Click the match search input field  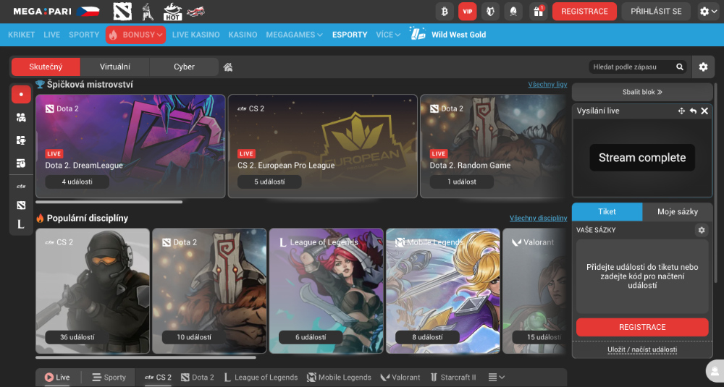(x=631, y=67)
